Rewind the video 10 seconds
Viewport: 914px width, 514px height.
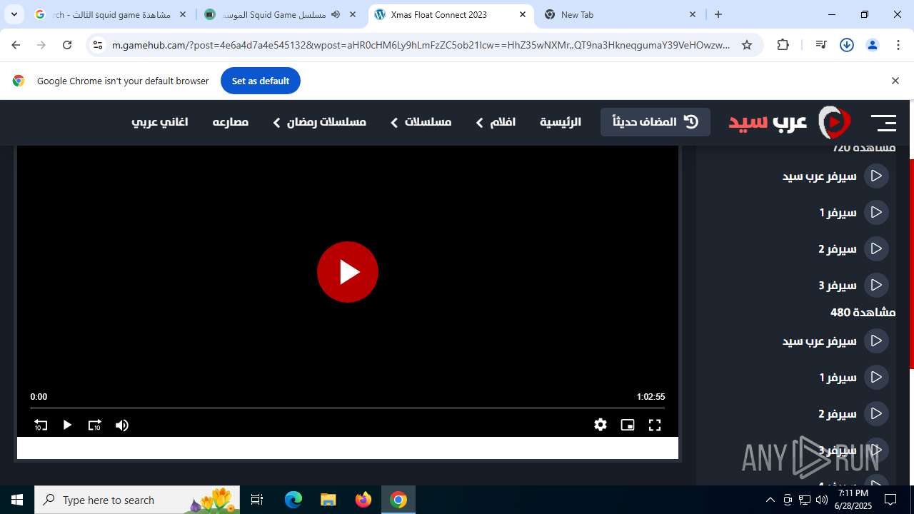[41, 425]
